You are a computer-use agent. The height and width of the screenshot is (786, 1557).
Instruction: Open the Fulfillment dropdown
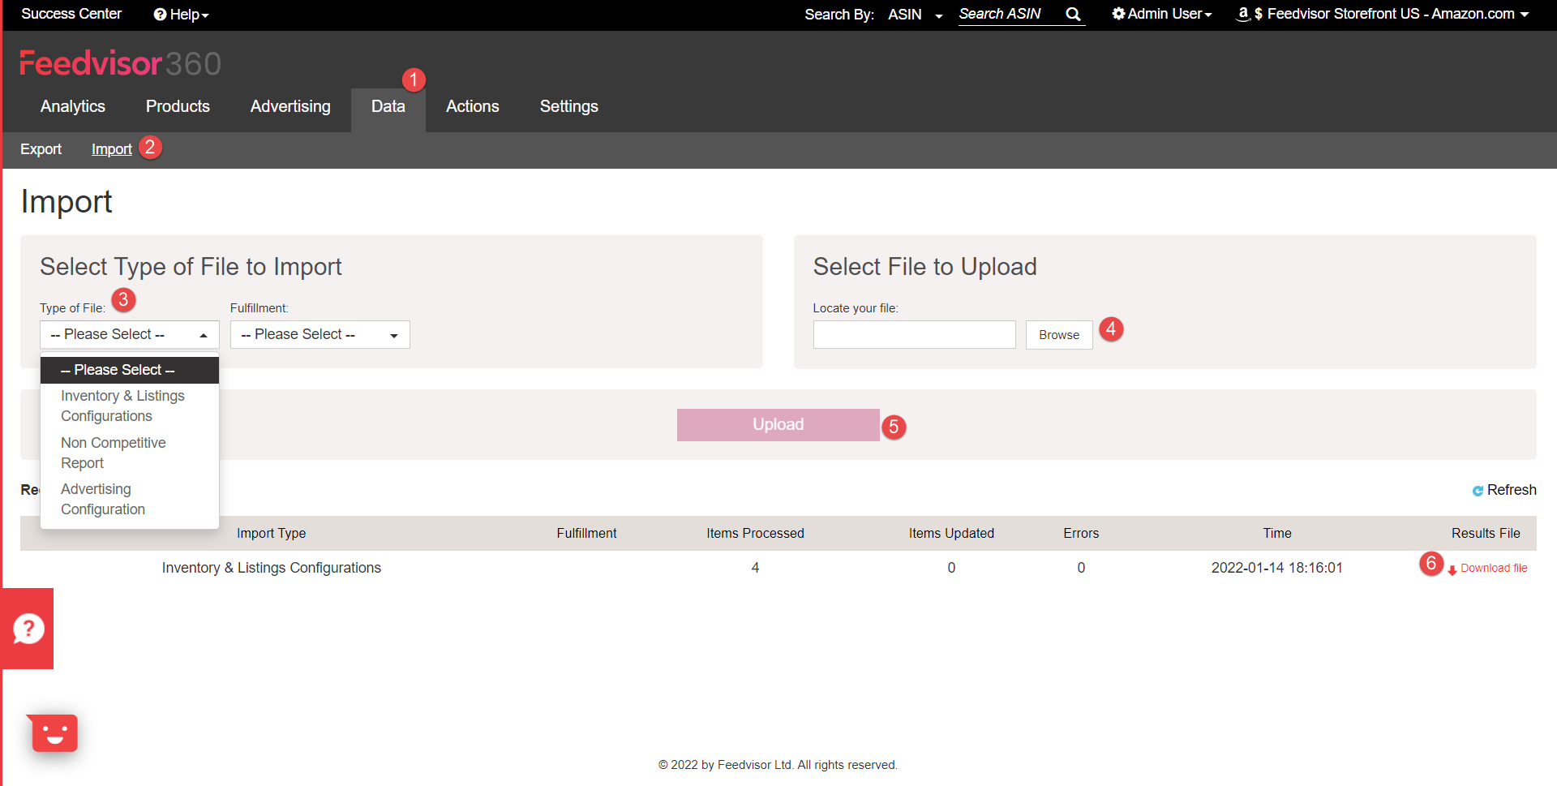[320, 334]
